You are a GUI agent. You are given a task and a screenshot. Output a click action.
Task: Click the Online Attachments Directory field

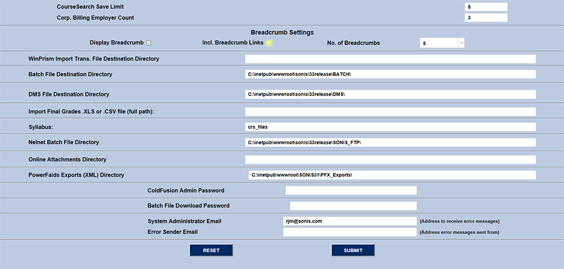click(390, 159)
